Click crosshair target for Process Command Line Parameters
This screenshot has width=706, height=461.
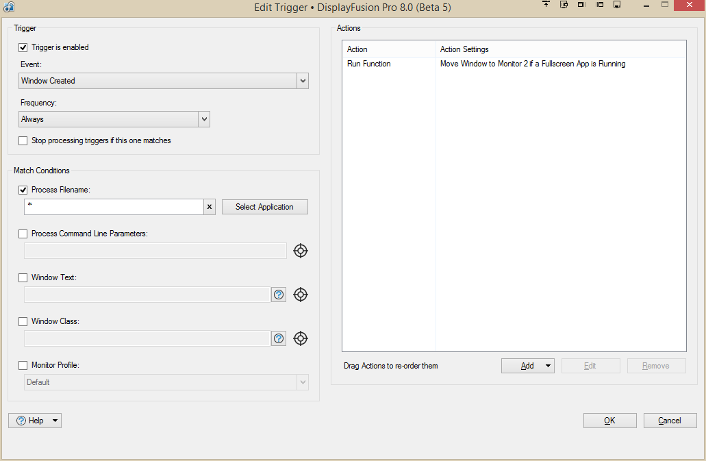click(300, 251)
